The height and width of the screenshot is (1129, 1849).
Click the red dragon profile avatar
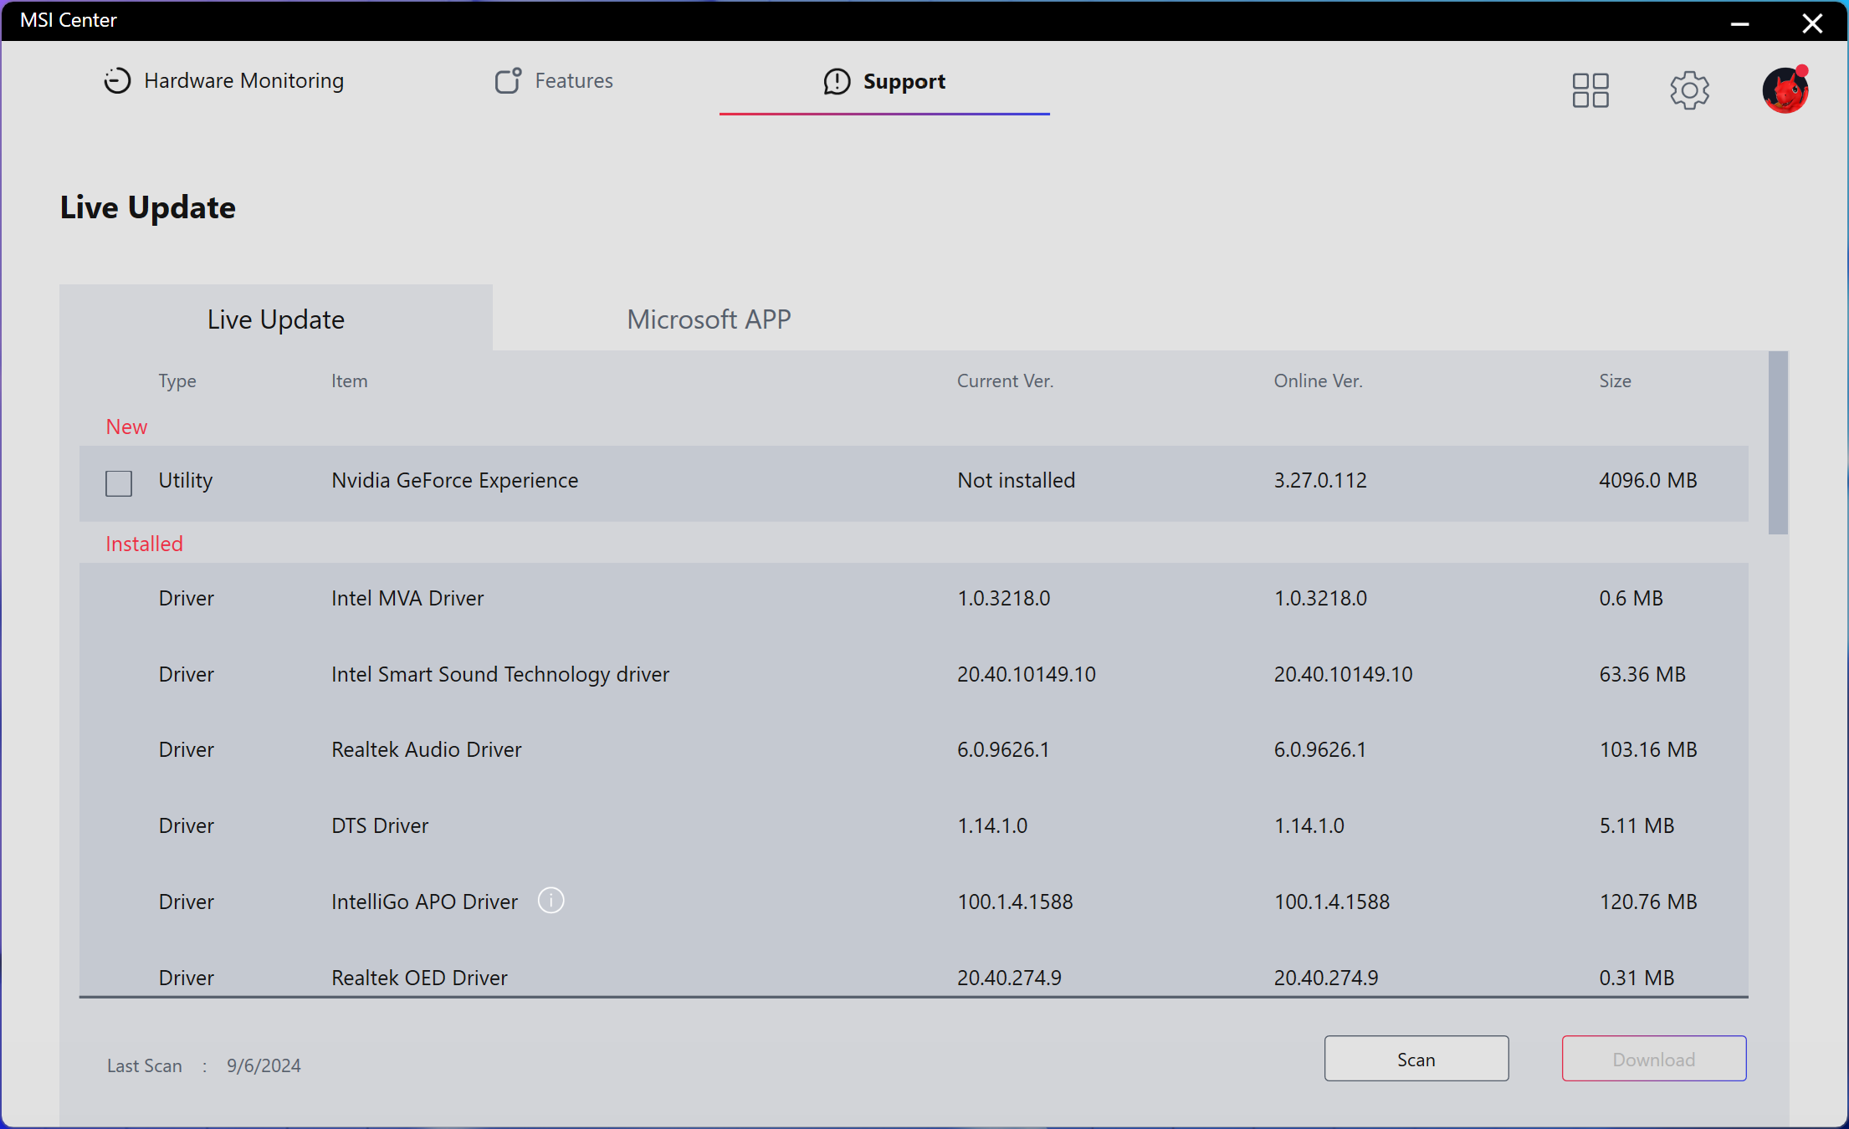1785,90
